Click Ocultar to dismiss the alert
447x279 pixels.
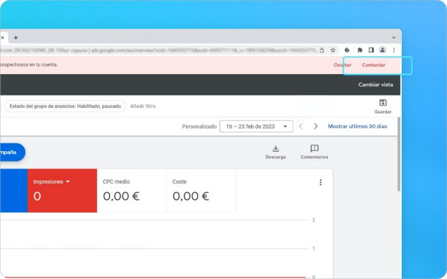point(343,65)
